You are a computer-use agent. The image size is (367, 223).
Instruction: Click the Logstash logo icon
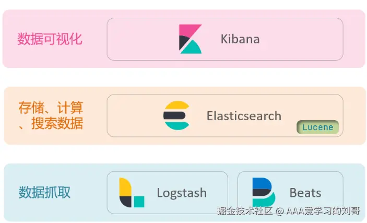[132, 193]
